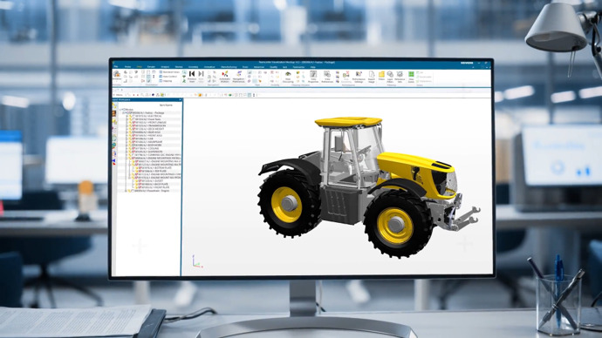Open the View Properties tool
The image size is (602, 338).
(x=313, y=77)
